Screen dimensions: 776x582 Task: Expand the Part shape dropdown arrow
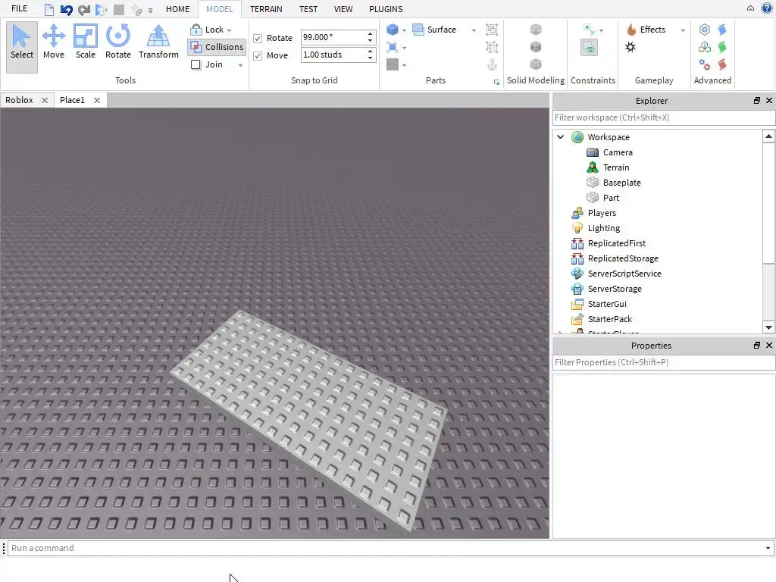[405, 30]
